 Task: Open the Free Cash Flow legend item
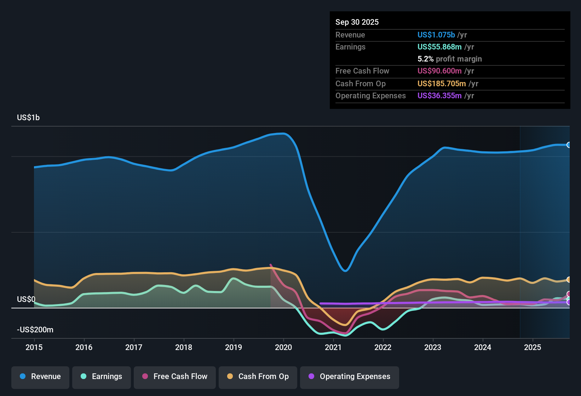[x=174, y=377]
